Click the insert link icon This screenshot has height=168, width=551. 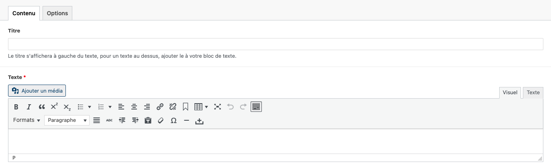160,107
